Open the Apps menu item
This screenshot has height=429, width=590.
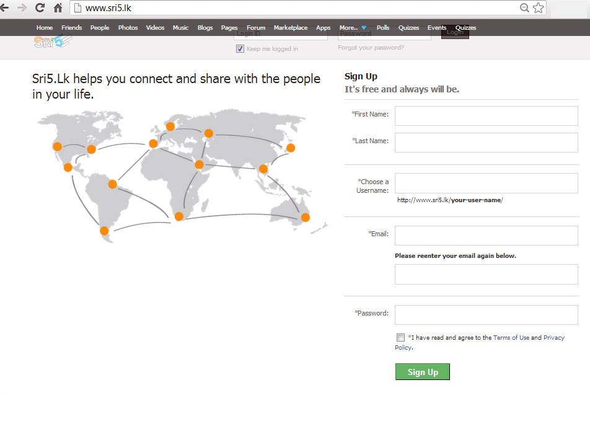click(324, 27)
